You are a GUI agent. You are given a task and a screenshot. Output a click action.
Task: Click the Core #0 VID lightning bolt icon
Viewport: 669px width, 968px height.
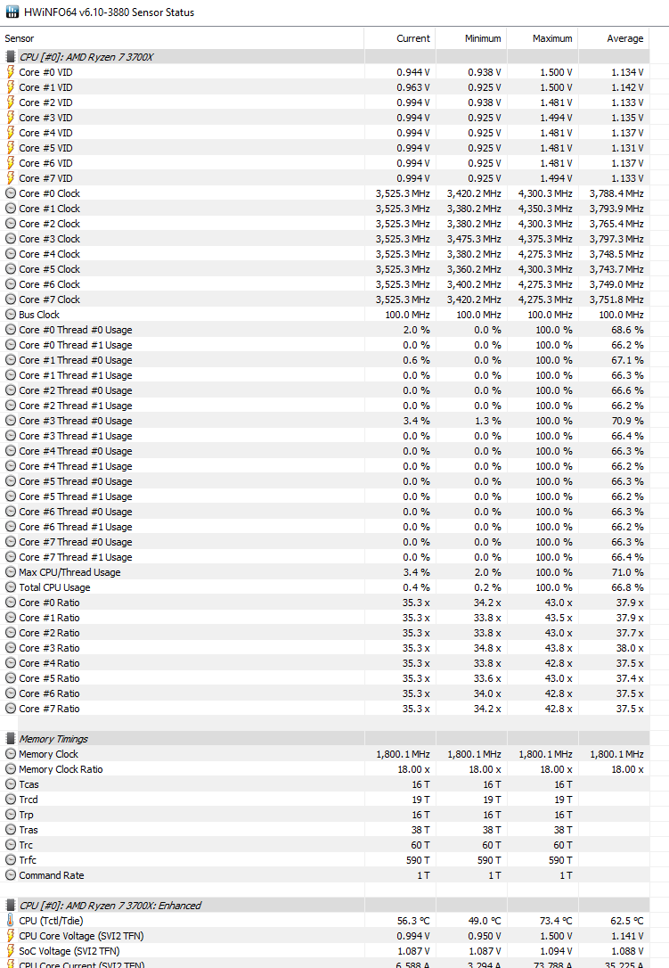(11, 72)
